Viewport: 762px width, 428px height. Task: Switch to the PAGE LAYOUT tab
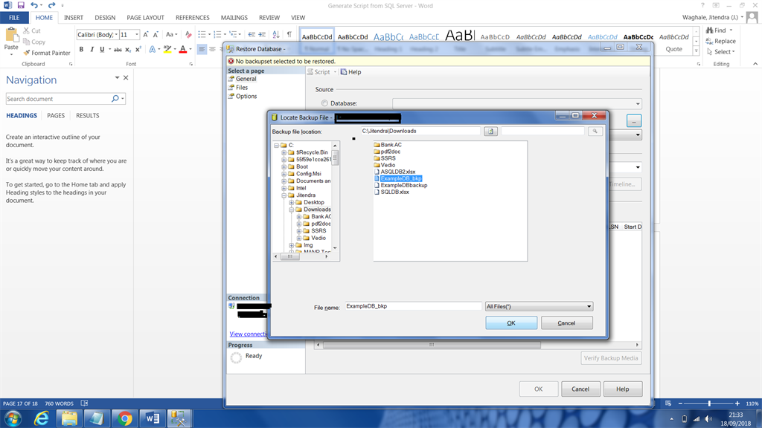coord(145,18)
